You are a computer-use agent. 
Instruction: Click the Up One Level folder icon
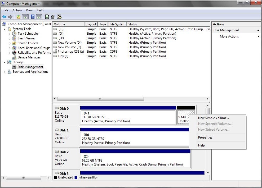pos(18,17)
